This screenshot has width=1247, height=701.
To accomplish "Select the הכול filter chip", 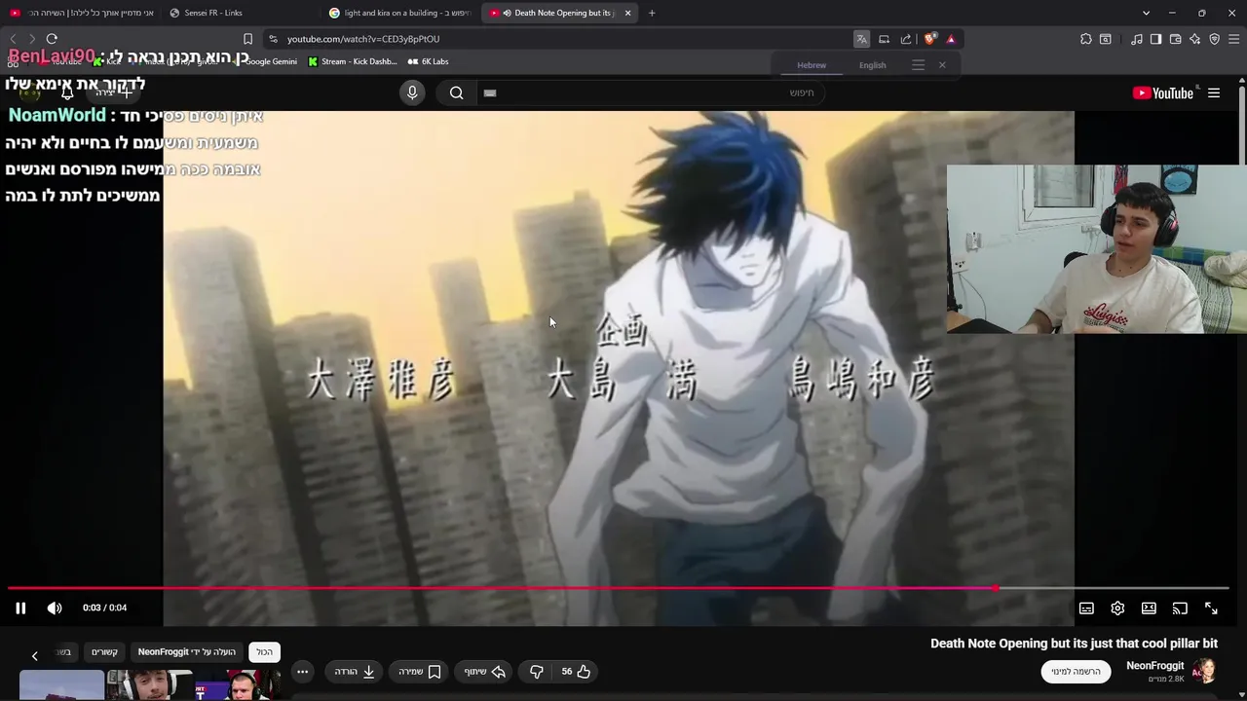I will tap(264, 652).
